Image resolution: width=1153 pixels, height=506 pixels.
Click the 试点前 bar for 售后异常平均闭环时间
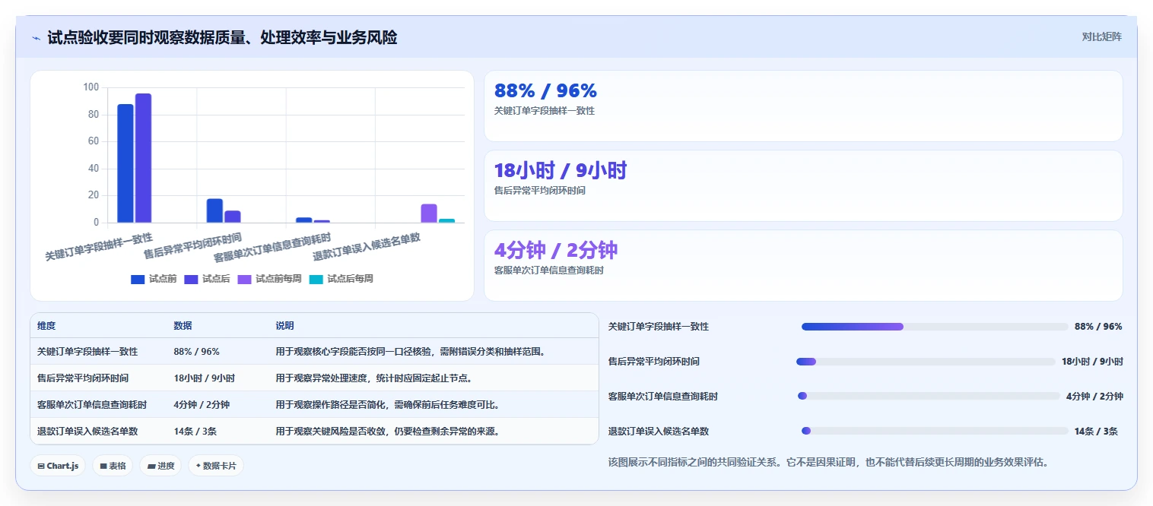(214, 210)
